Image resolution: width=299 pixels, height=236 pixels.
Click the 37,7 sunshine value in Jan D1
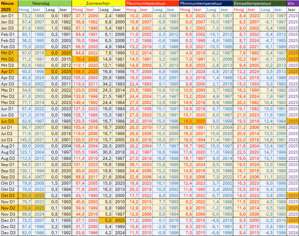(79, 16)
